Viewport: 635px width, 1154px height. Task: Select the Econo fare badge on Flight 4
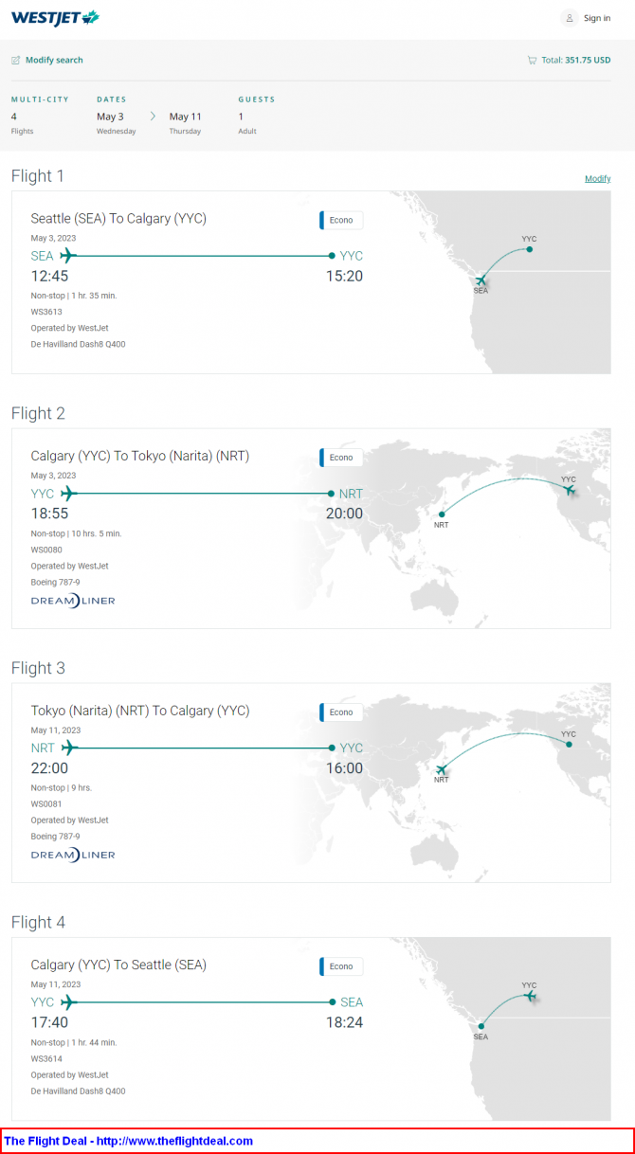coord(341,966)
